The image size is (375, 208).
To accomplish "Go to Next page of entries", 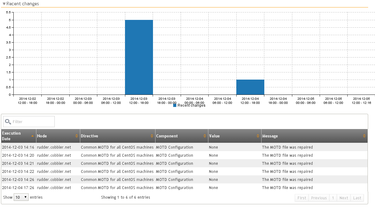I will click(x=344, y=198).
